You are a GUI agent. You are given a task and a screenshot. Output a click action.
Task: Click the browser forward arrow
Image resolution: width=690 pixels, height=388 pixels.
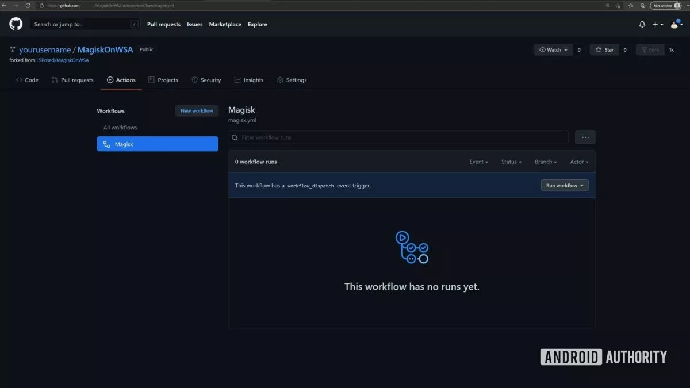(16, 5)
